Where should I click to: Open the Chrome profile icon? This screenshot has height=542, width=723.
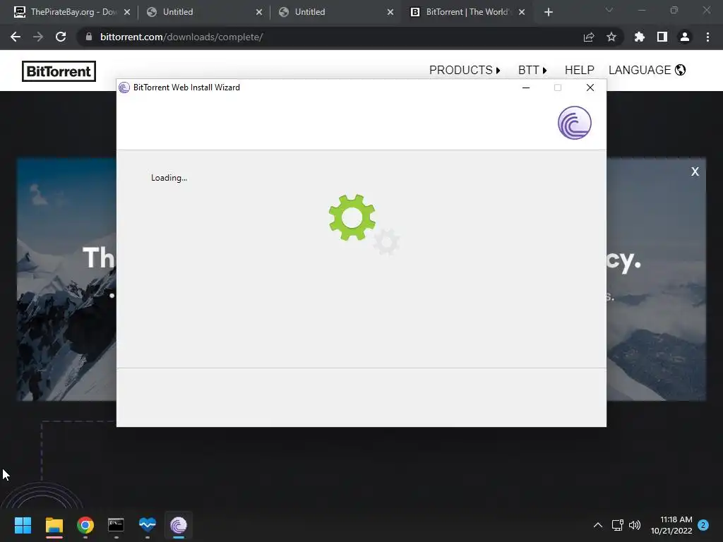tap(685, 37)
